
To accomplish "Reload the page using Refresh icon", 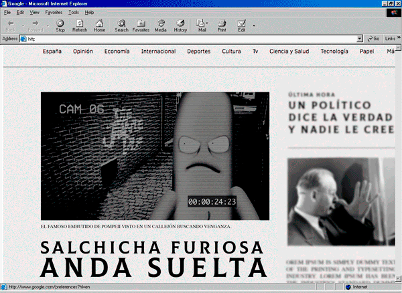I will pos(80,23).
